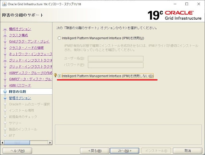205x155 pixels.
Task: Maximize the installer window
Action: click(187, 4)
